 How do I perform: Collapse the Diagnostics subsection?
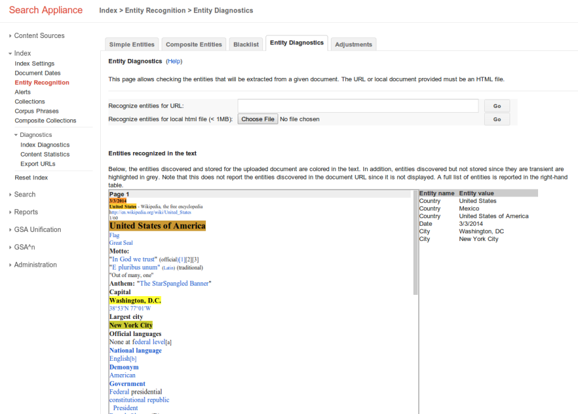tap(35, 135)
